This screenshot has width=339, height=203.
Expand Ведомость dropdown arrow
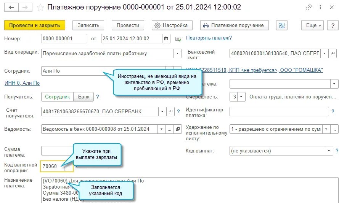(161, 129)
